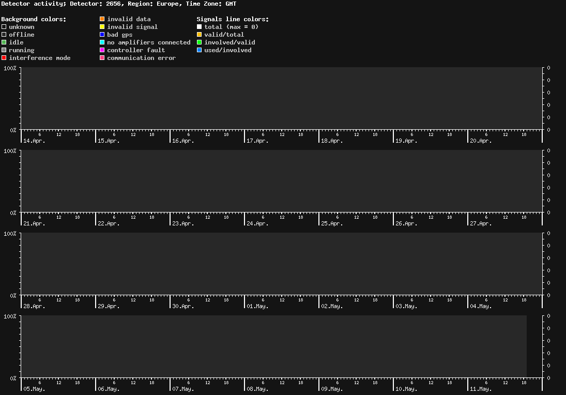
Task: Click the 06.May. date label
Action: click(109, 389)
